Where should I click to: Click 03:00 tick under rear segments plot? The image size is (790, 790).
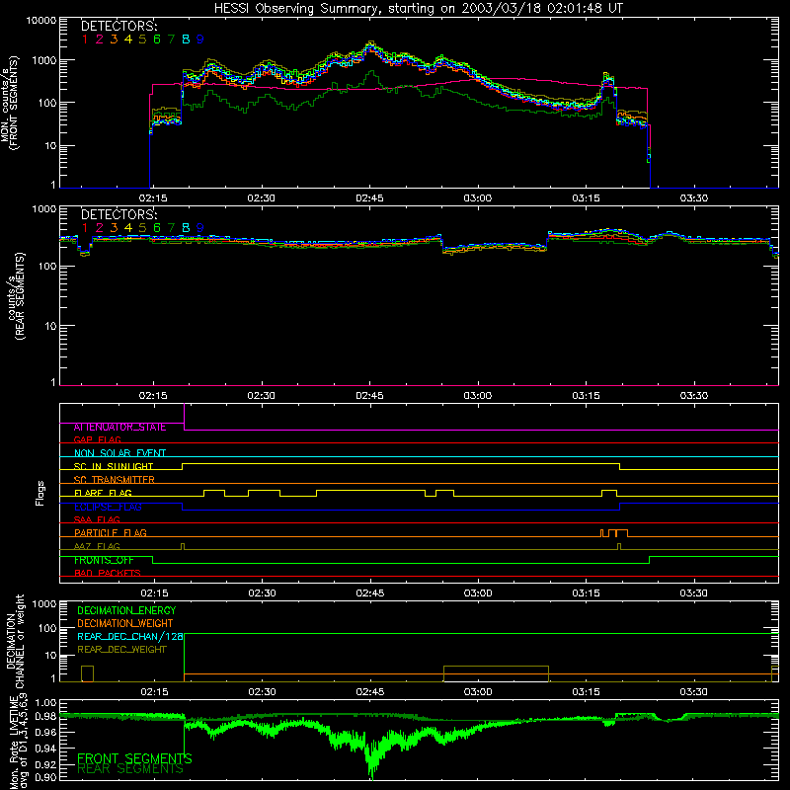click(478, 396)
